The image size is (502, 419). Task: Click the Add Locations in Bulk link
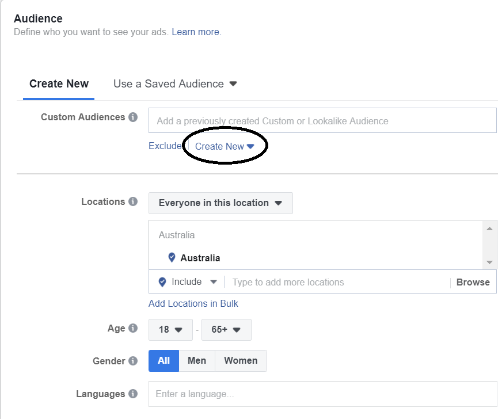point(193,303)
